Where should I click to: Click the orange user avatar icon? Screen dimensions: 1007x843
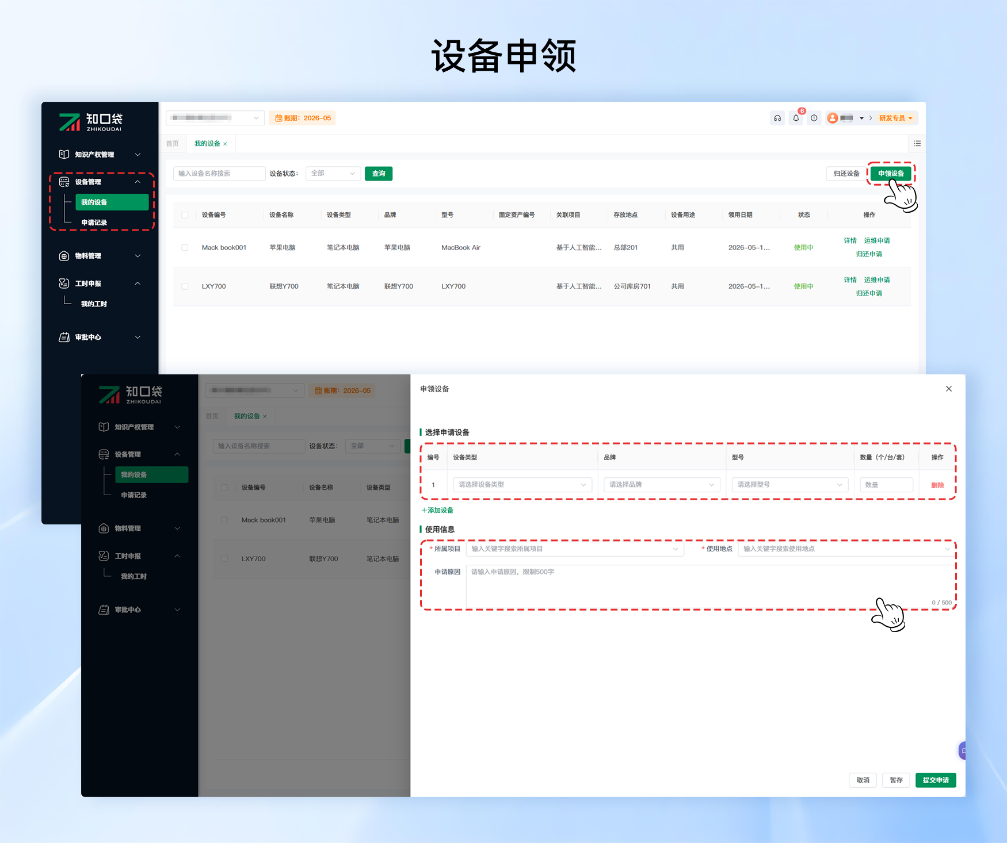tap(832, 118)
